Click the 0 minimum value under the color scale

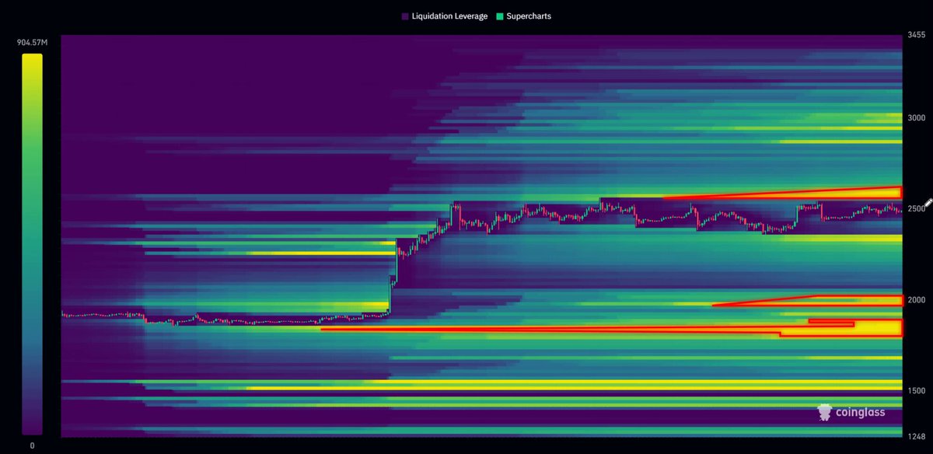[x=32, y=445]
